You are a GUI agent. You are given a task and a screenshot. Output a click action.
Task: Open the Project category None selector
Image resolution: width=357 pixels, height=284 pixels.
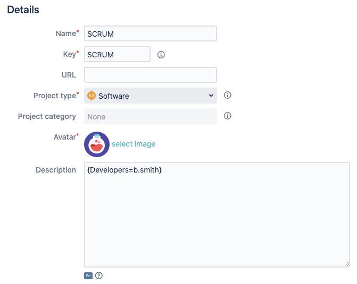[151, 116]
